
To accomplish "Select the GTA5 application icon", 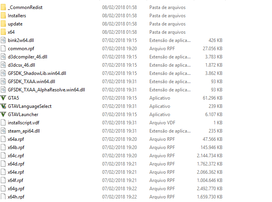I will click(3, 98).
